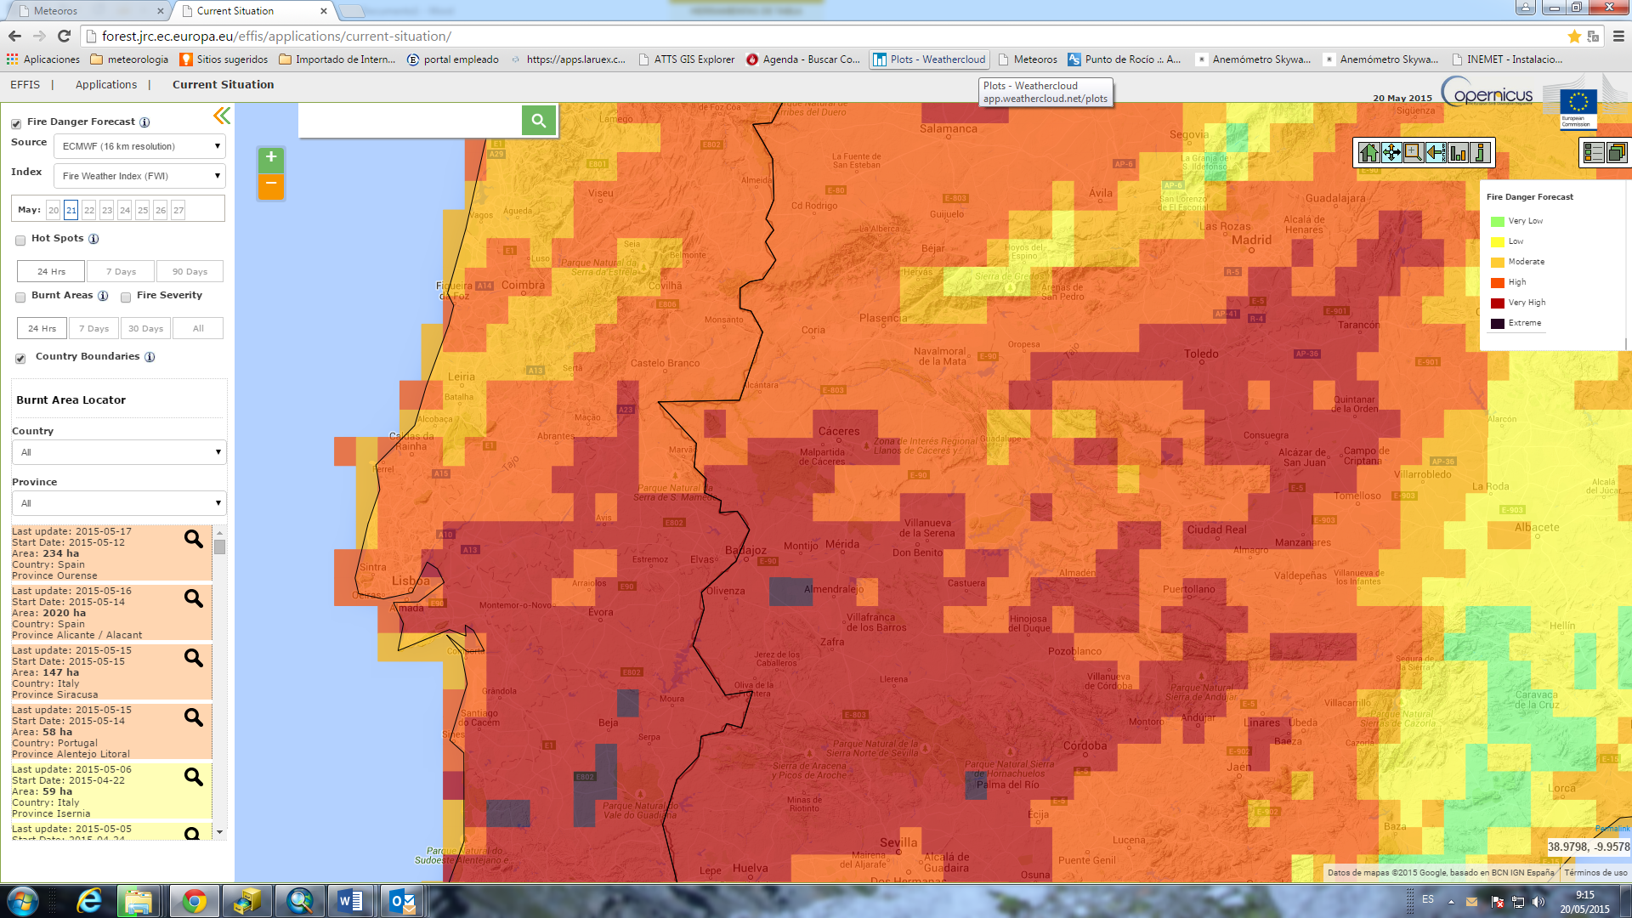Click the Back previous view arrow icon
This screenshot has height=918, width=1632.
pos(1436,153)
